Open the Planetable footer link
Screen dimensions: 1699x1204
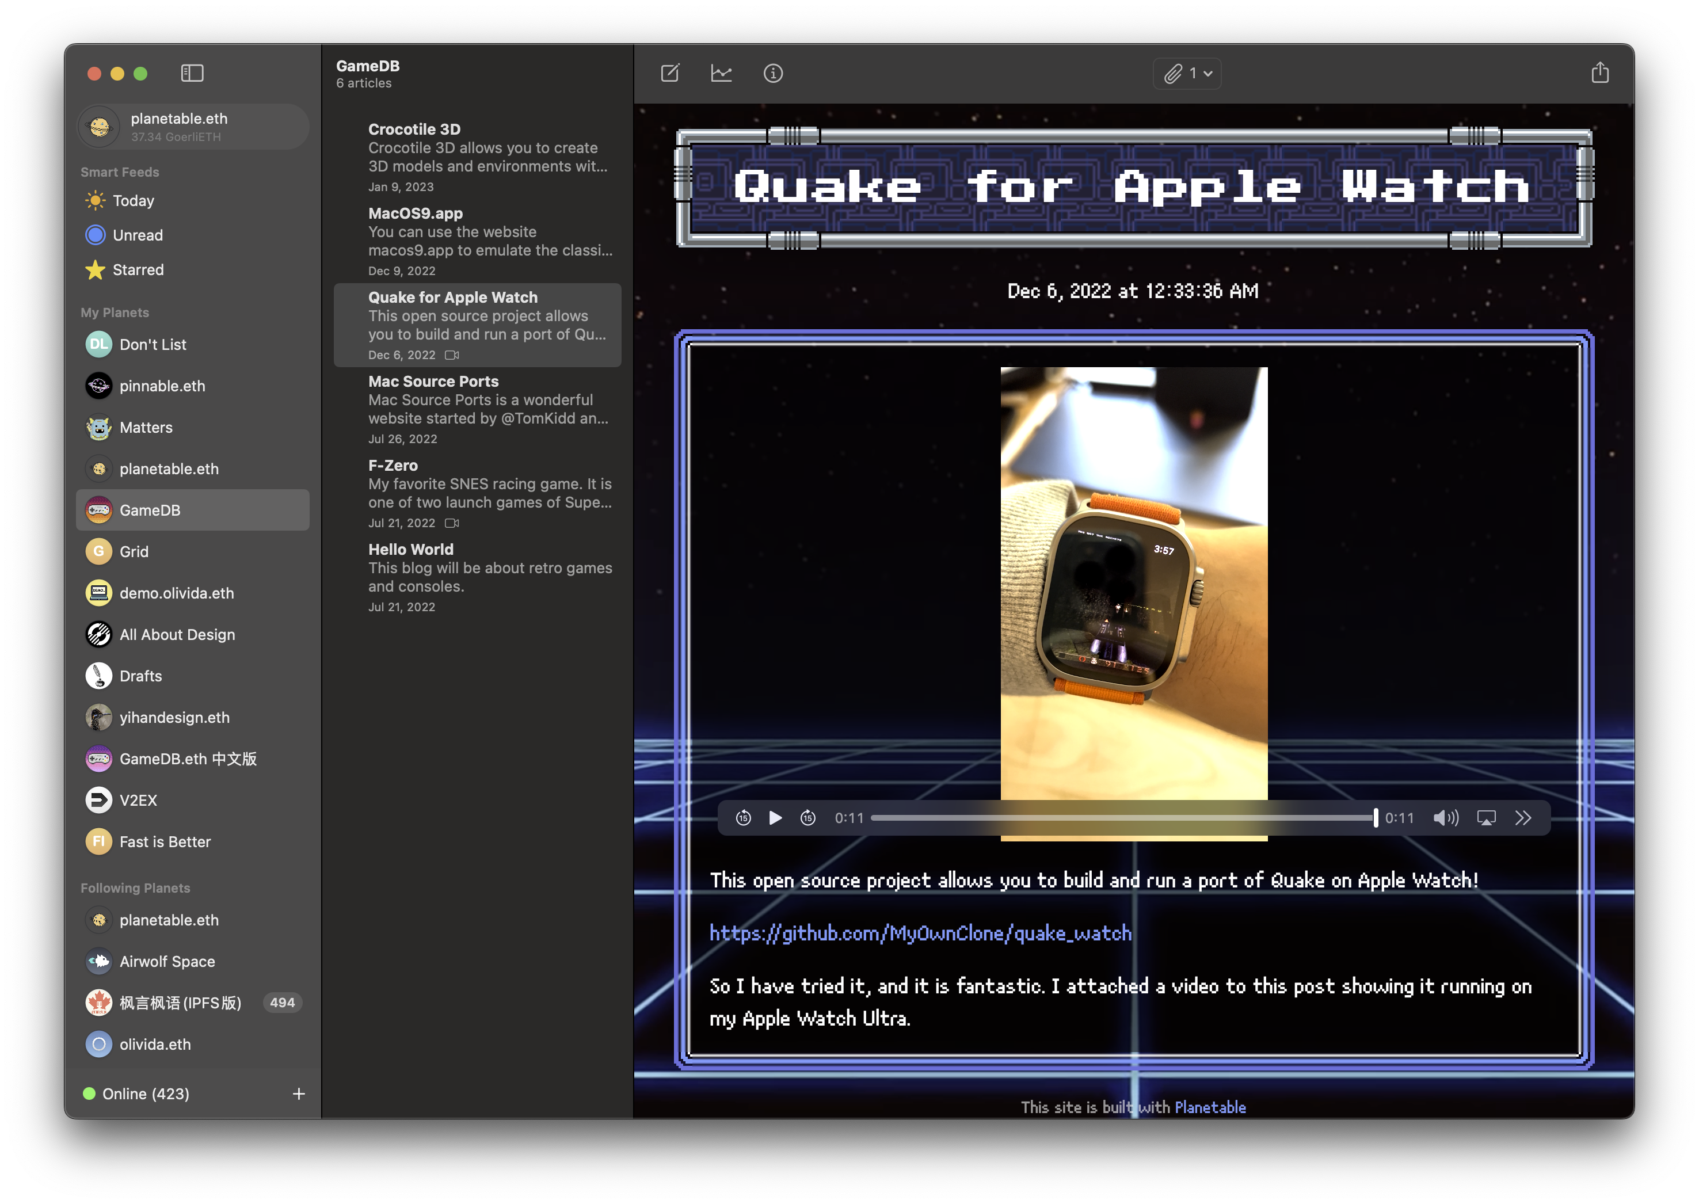(1210, 1107)
